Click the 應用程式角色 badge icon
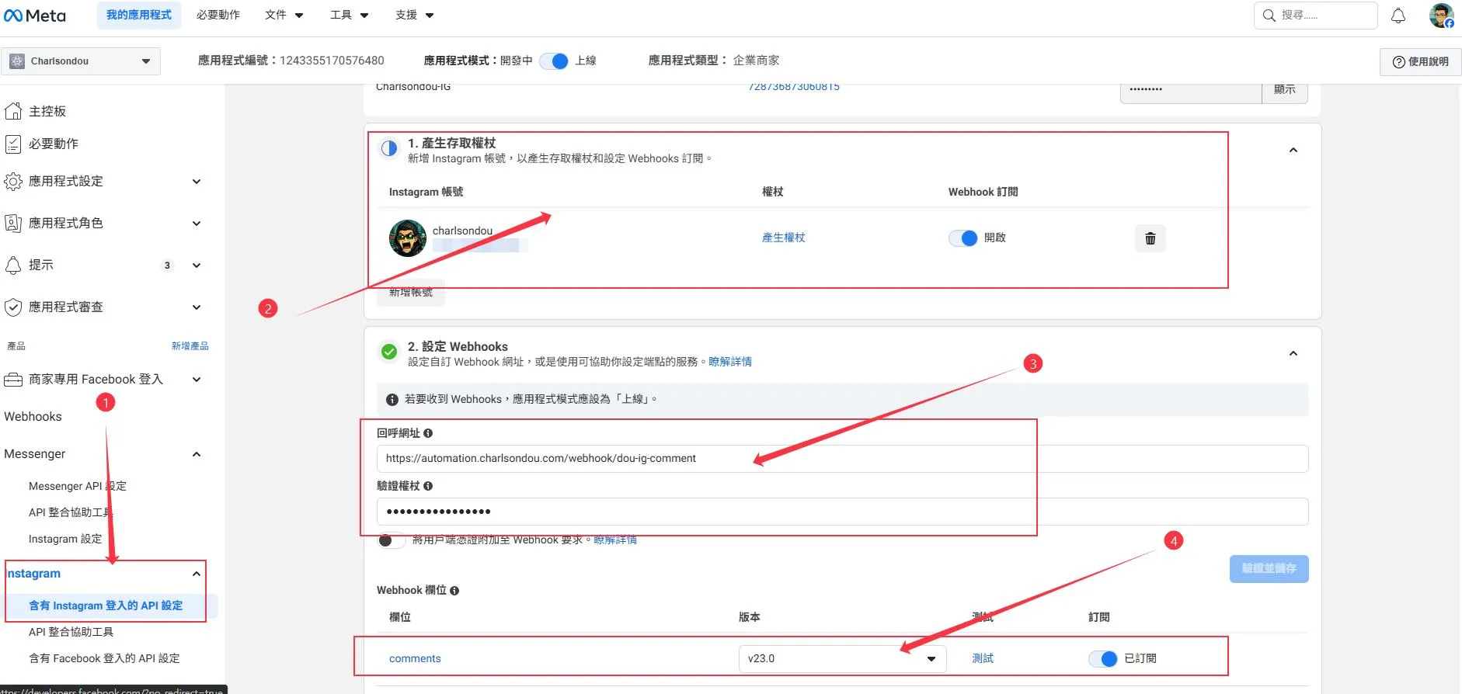 click(x=13, y=223)
